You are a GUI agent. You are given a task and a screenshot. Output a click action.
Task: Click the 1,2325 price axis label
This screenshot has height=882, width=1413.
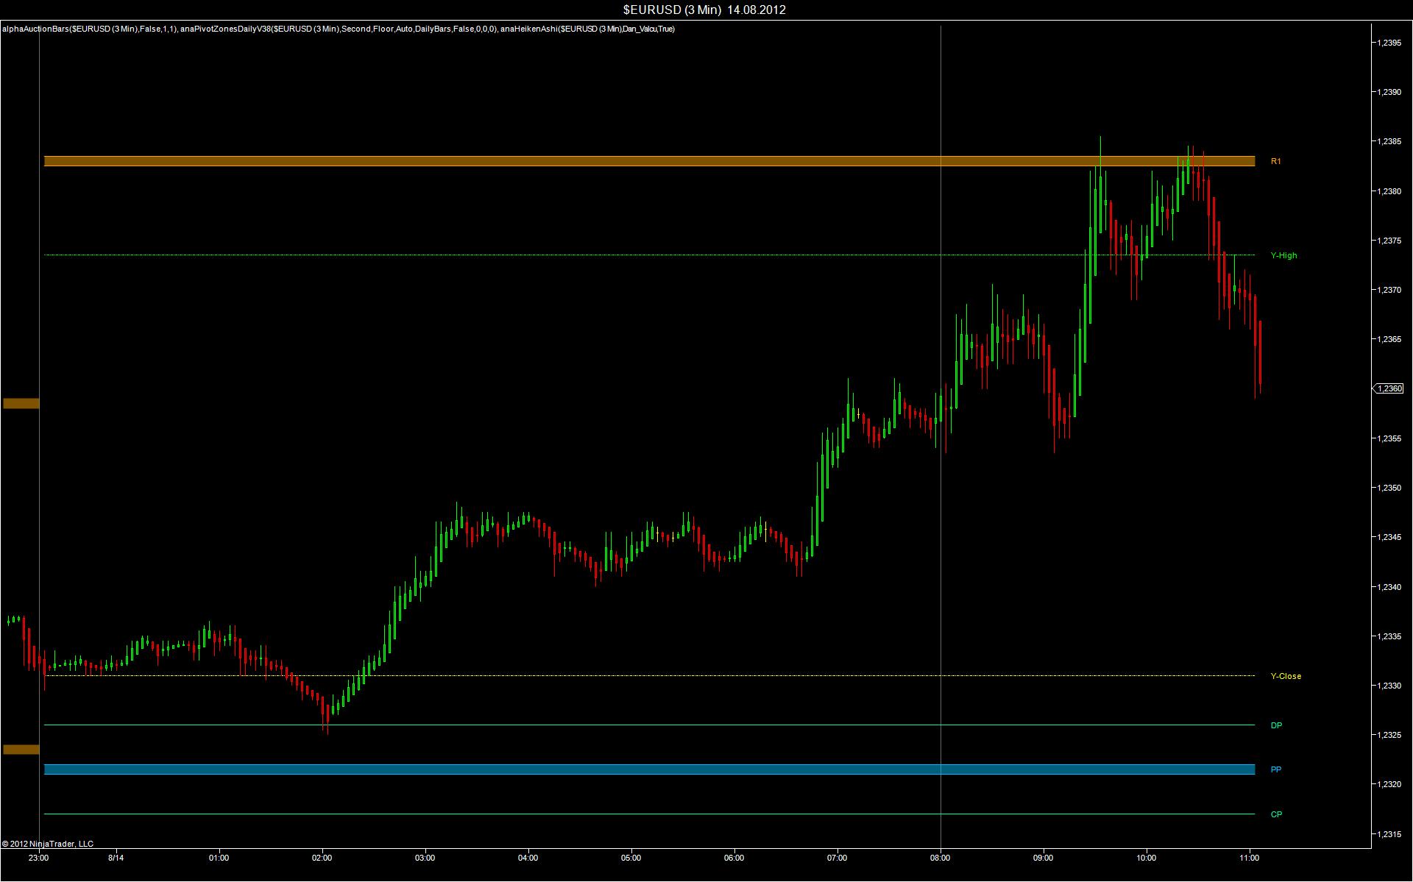(1389, 735)
